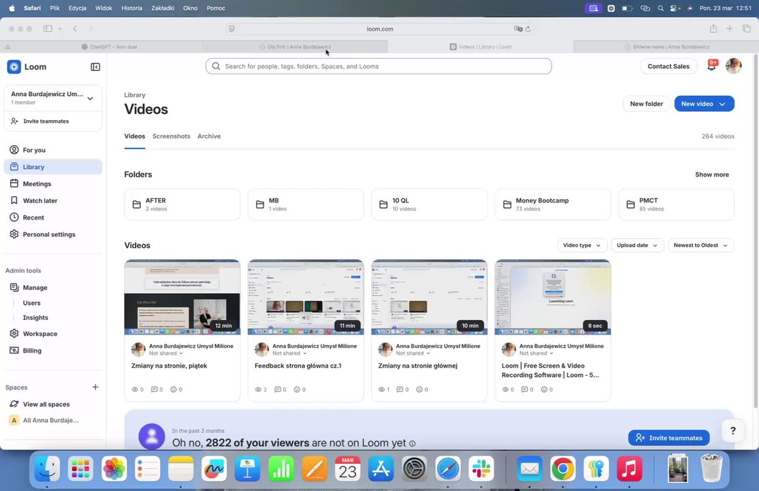Collapse the Loom sidebar panel

click(x=96, y=67)
